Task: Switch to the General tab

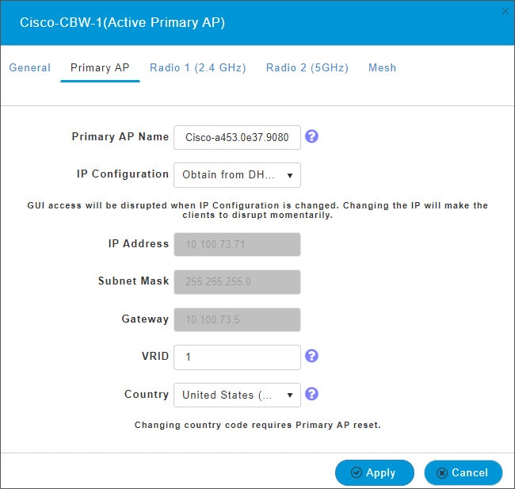Action: pos(30,67)
